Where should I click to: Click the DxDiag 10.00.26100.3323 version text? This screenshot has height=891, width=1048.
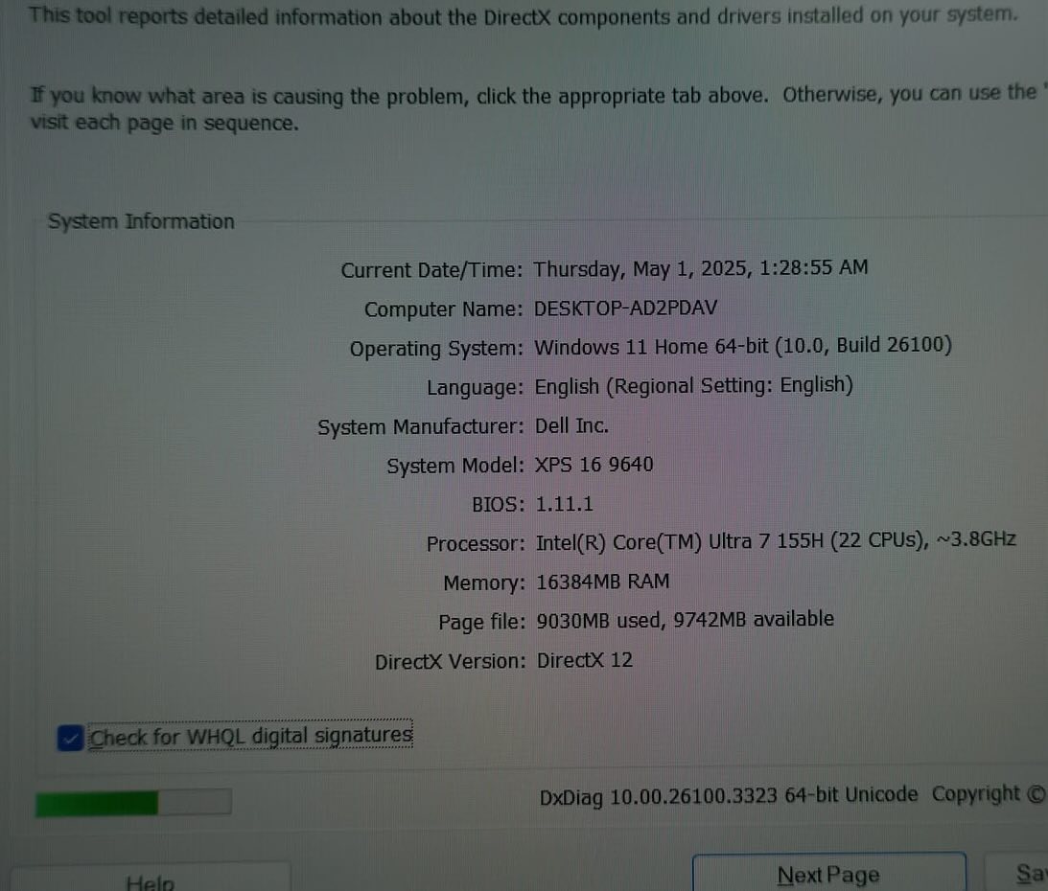pos(728,795)
